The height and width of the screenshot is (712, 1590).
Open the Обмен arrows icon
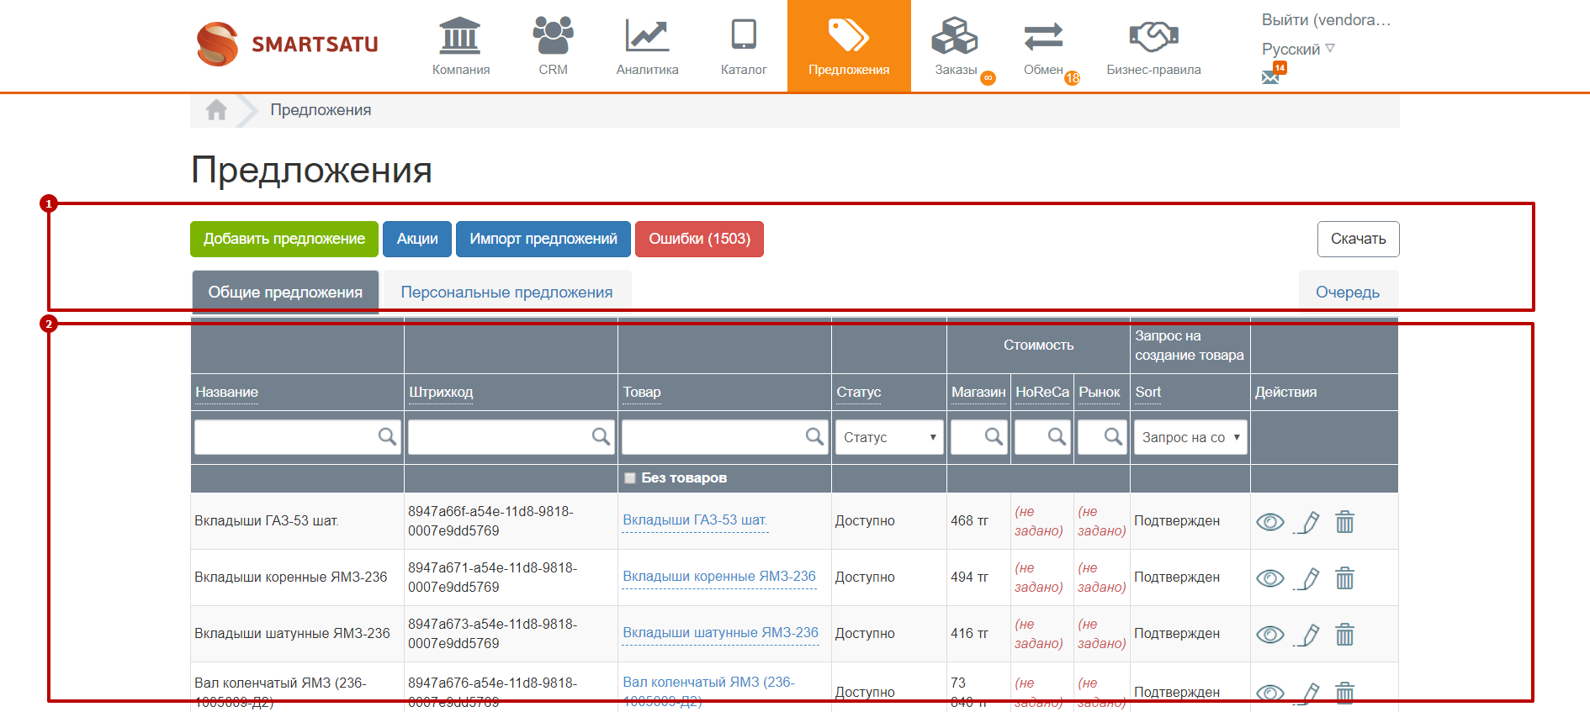pos(1043,36)
